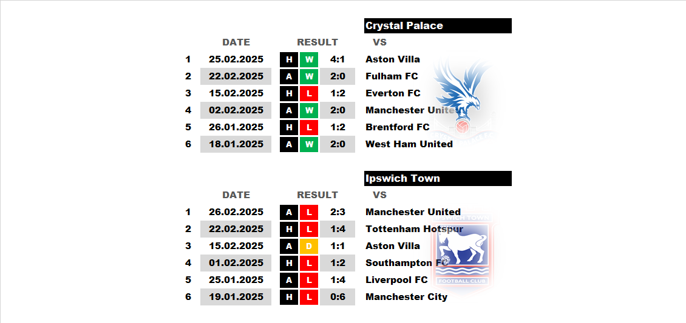This screenshot has height=323, width=686.
Task: Click the 4:1 score for Aston Villa
Action: click(x=338, y=59)
